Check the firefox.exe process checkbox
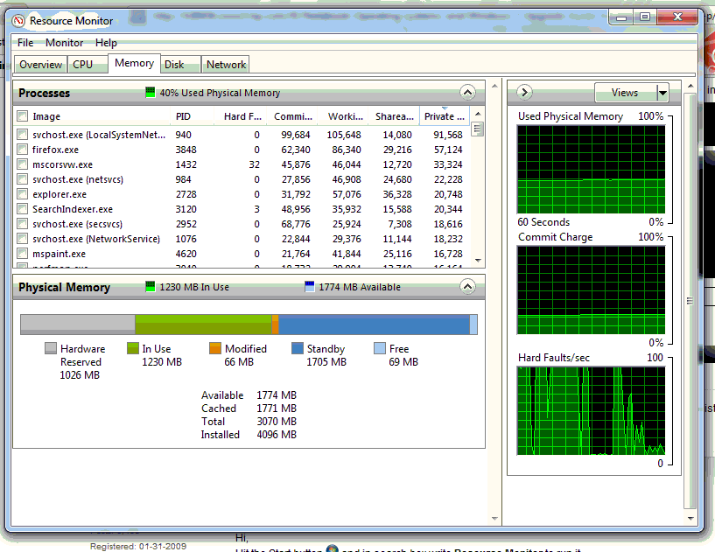Viewport: 715px width, 552px height. (x=22, y=150)
